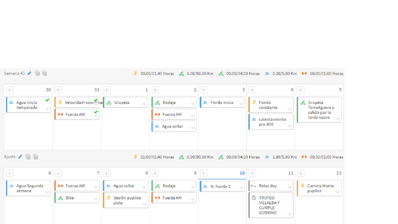This screenshot has height=224, width=398.
Task: Click the calentamiento pre-800 swim card
Action: [x=270, y=122]
